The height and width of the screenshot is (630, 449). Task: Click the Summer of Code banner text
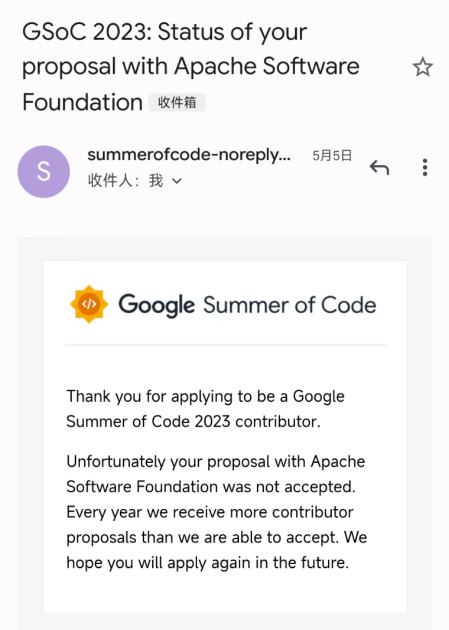click(x=290, y=305)
